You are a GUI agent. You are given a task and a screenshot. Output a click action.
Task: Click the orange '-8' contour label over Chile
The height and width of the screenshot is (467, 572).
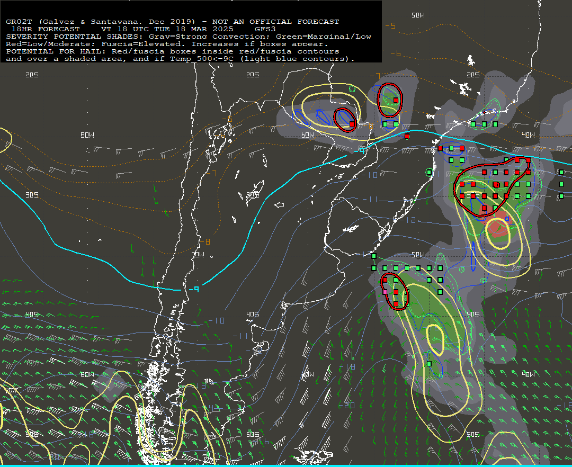(204, 241)
